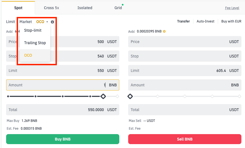Focus the sell-side Price input field
Viewport: 245px width, 148px height.
point(185,42)
